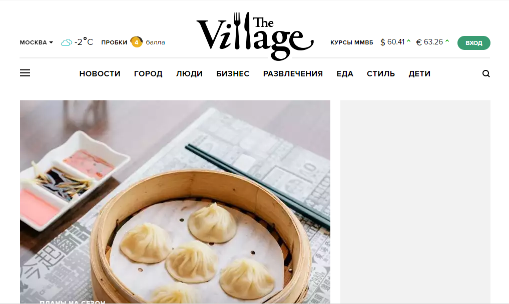Click the green Вход login button
The image size is (509, 304).
[473, 43]
